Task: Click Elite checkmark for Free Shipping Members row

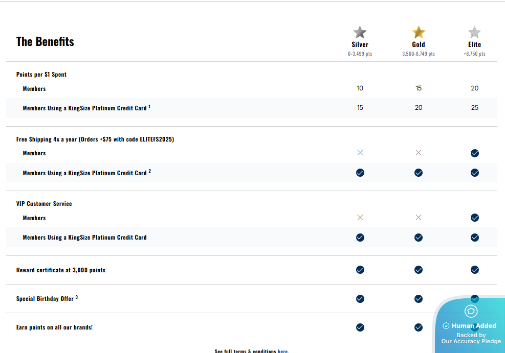Action: coord(474,153)
